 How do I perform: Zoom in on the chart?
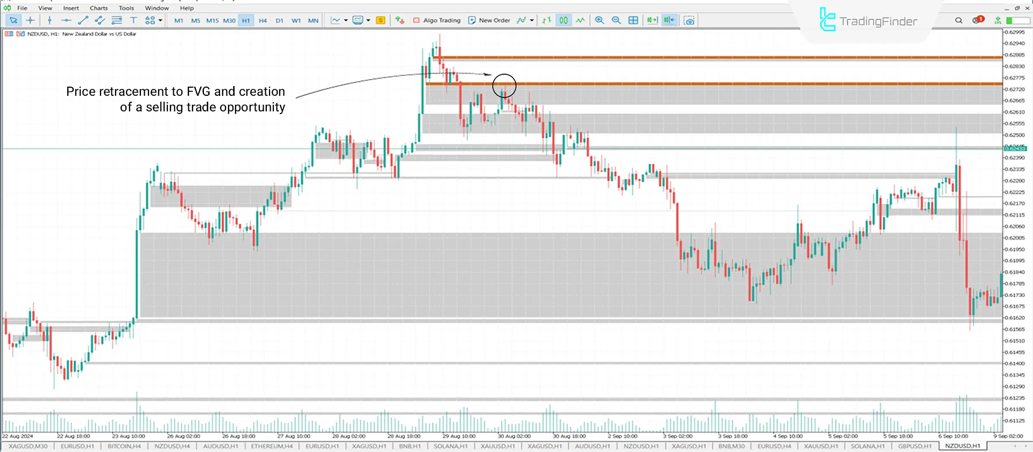point(599,20)
